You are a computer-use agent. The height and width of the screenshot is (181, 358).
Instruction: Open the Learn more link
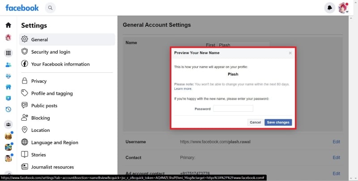(183, 88)
